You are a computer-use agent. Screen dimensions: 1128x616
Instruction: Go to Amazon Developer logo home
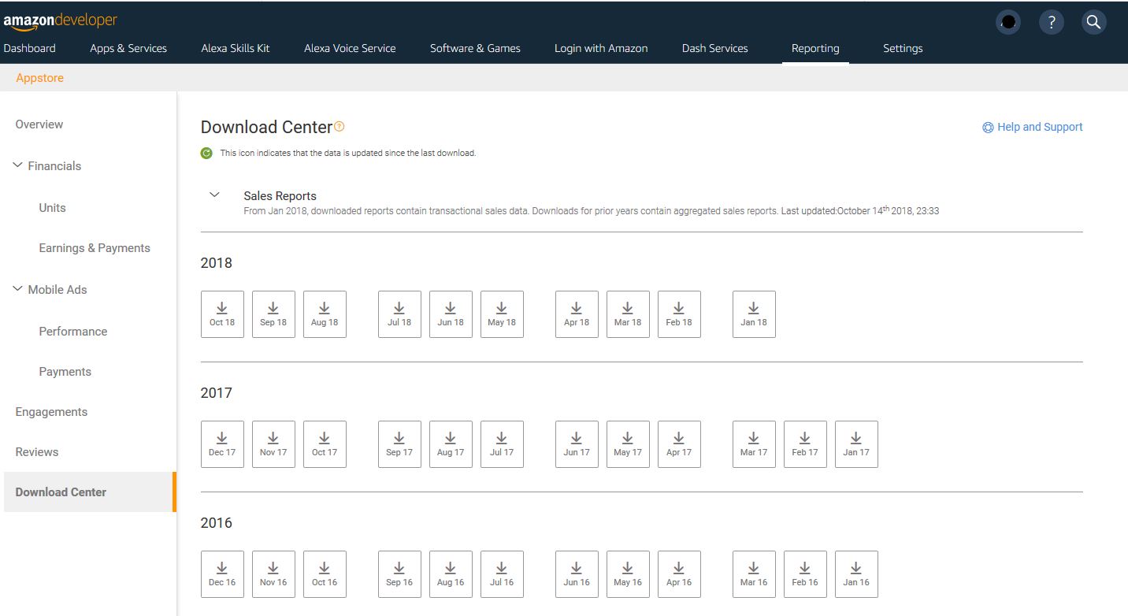pos(61,21)
